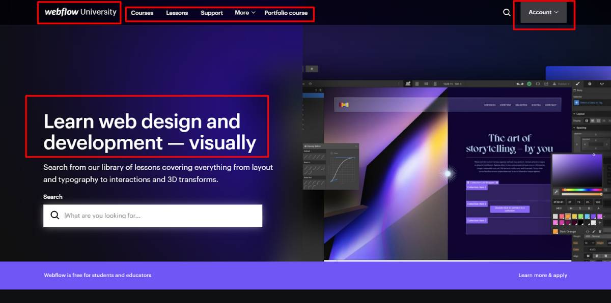Viewport: 611px width, 303px height.
Task: Pick a shade in the purple color gradient area
Action: [577, 170]
